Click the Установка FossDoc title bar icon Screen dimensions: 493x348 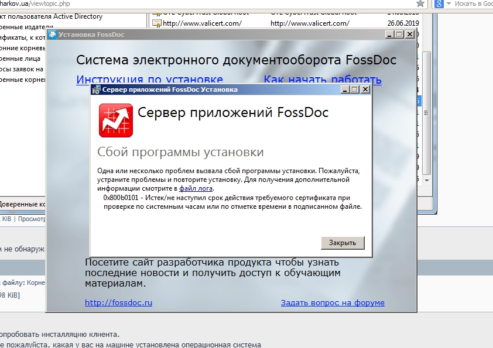coord(53,35)
